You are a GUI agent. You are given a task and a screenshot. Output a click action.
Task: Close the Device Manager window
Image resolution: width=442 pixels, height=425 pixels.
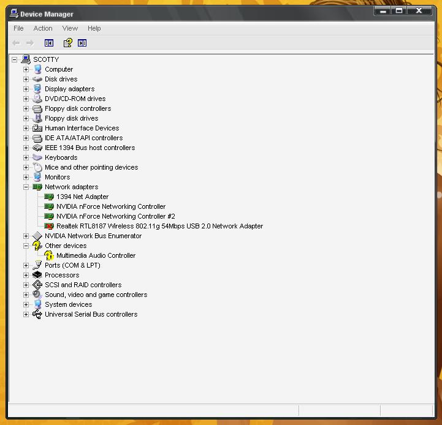(x=419, y=11)
